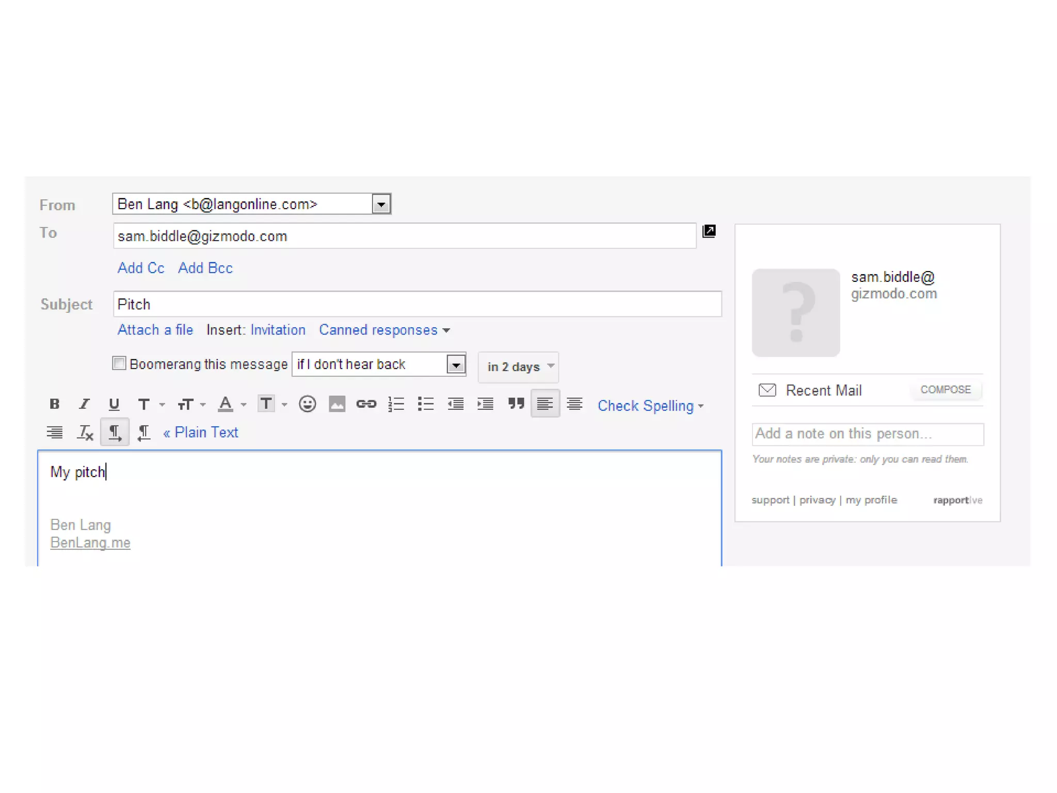
Task: Apply italic formatting to text
Action: [84, 404]
